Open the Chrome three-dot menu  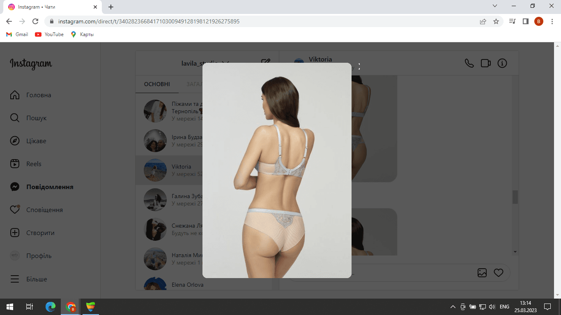pyautogui.click(x=552, y=21)
